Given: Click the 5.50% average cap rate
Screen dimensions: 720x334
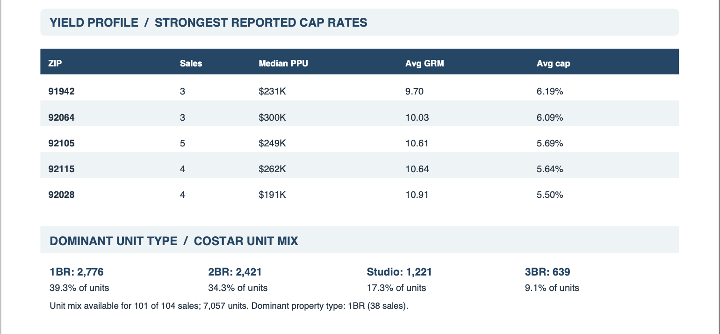Looking at the screenshot, I should (x=550, y=195).
